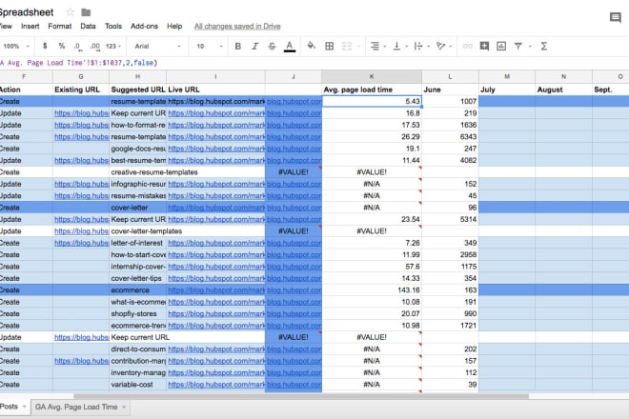
Task: Expand the merge cells dropdown arrow
Action: tap(358, 46)
